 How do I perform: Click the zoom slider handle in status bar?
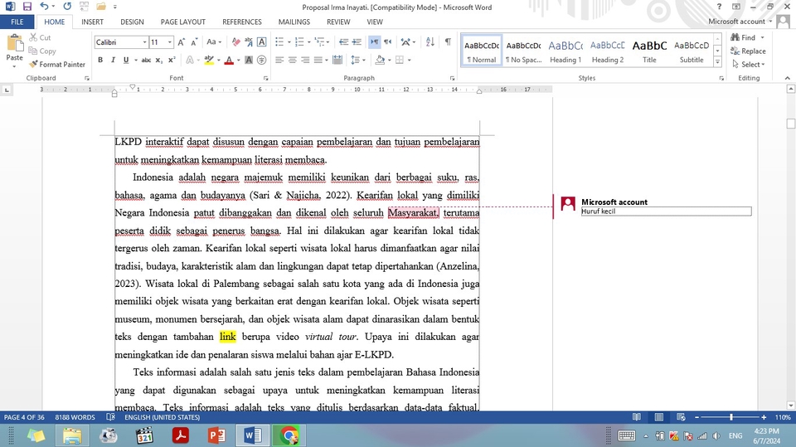coord(730,417)
